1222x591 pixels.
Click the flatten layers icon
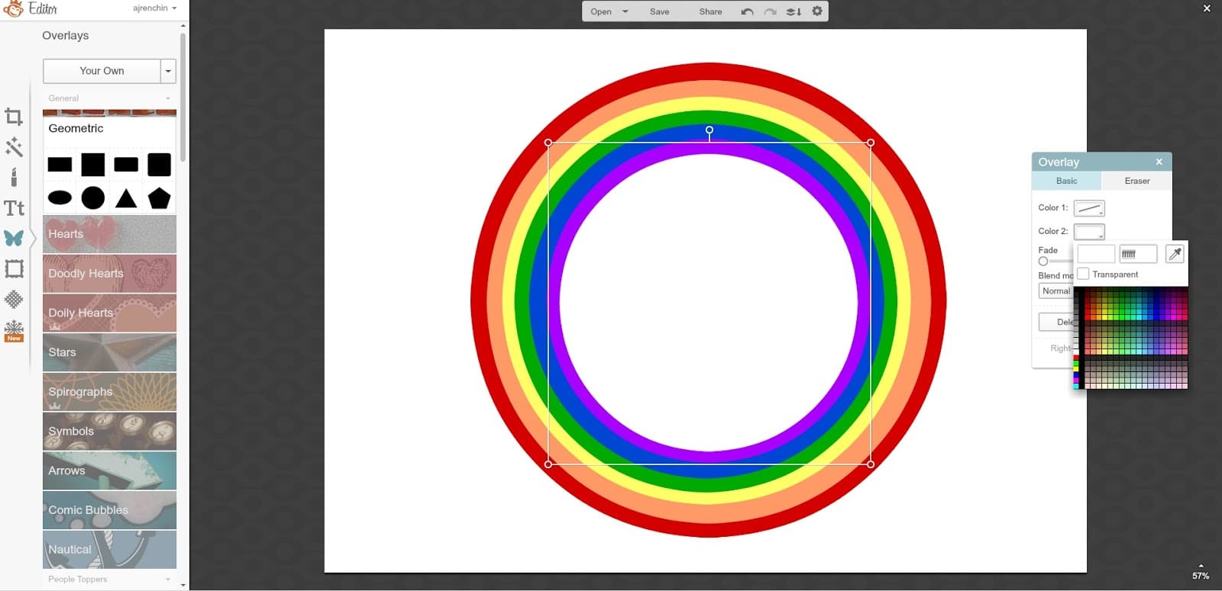pos(794,11)
